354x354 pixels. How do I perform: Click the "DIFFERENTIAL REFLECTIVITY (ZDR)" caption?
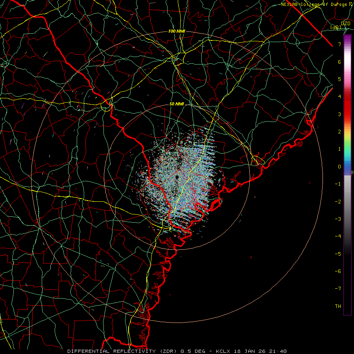click(x=123, y=351)
